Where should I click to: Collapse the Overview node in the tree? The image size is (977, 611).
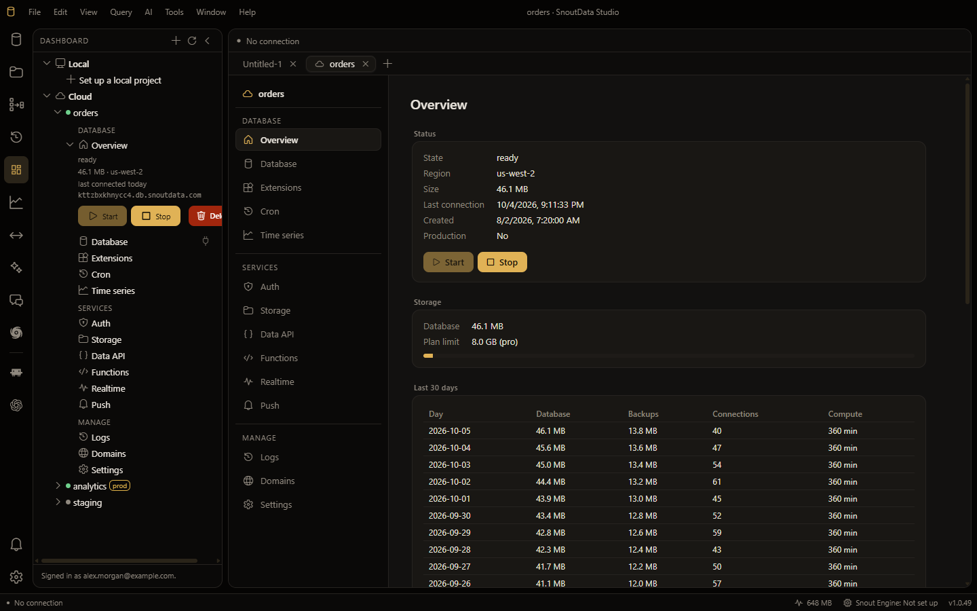[x=69, y=145]
